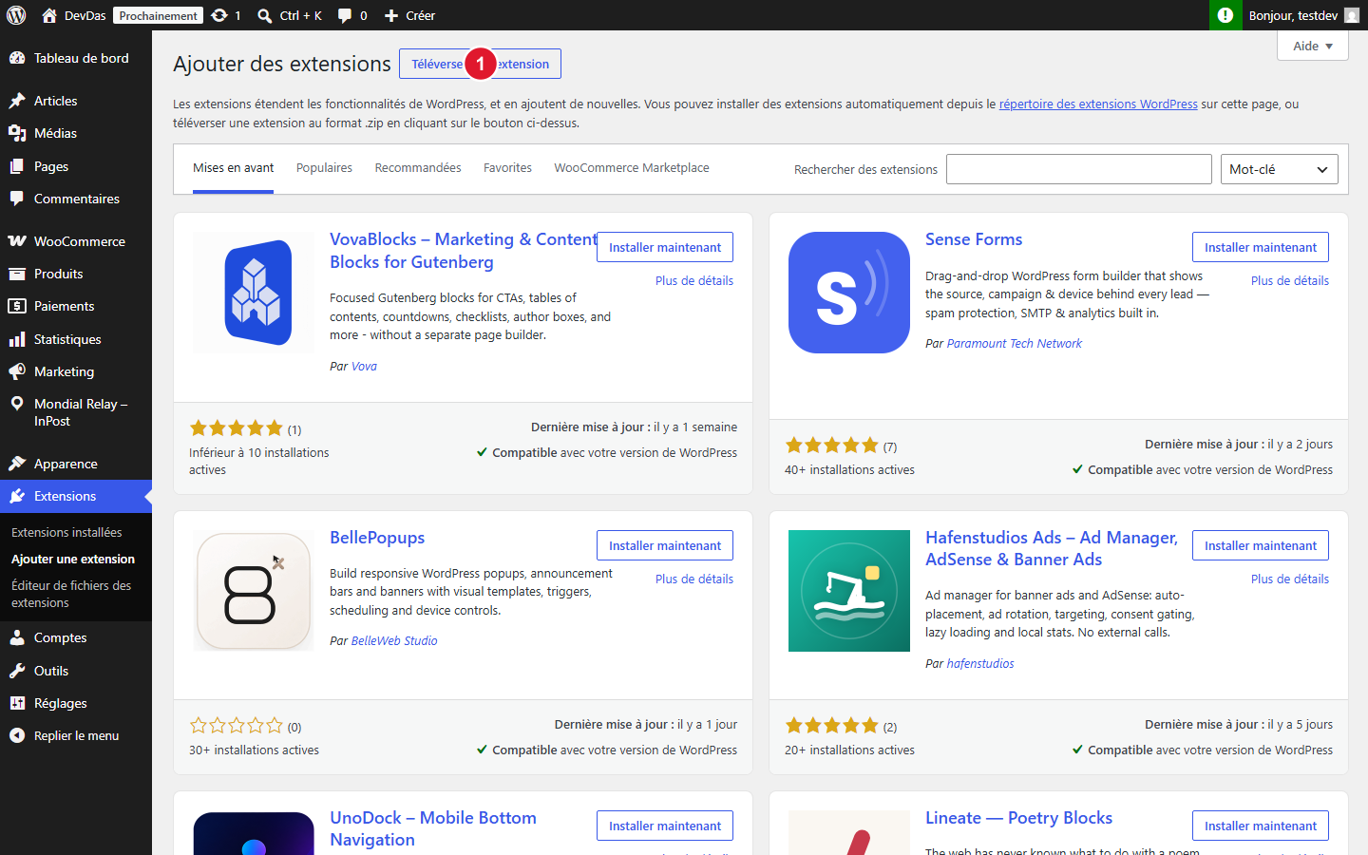
Task: Open the Pages menu
Action: (76, 166)
